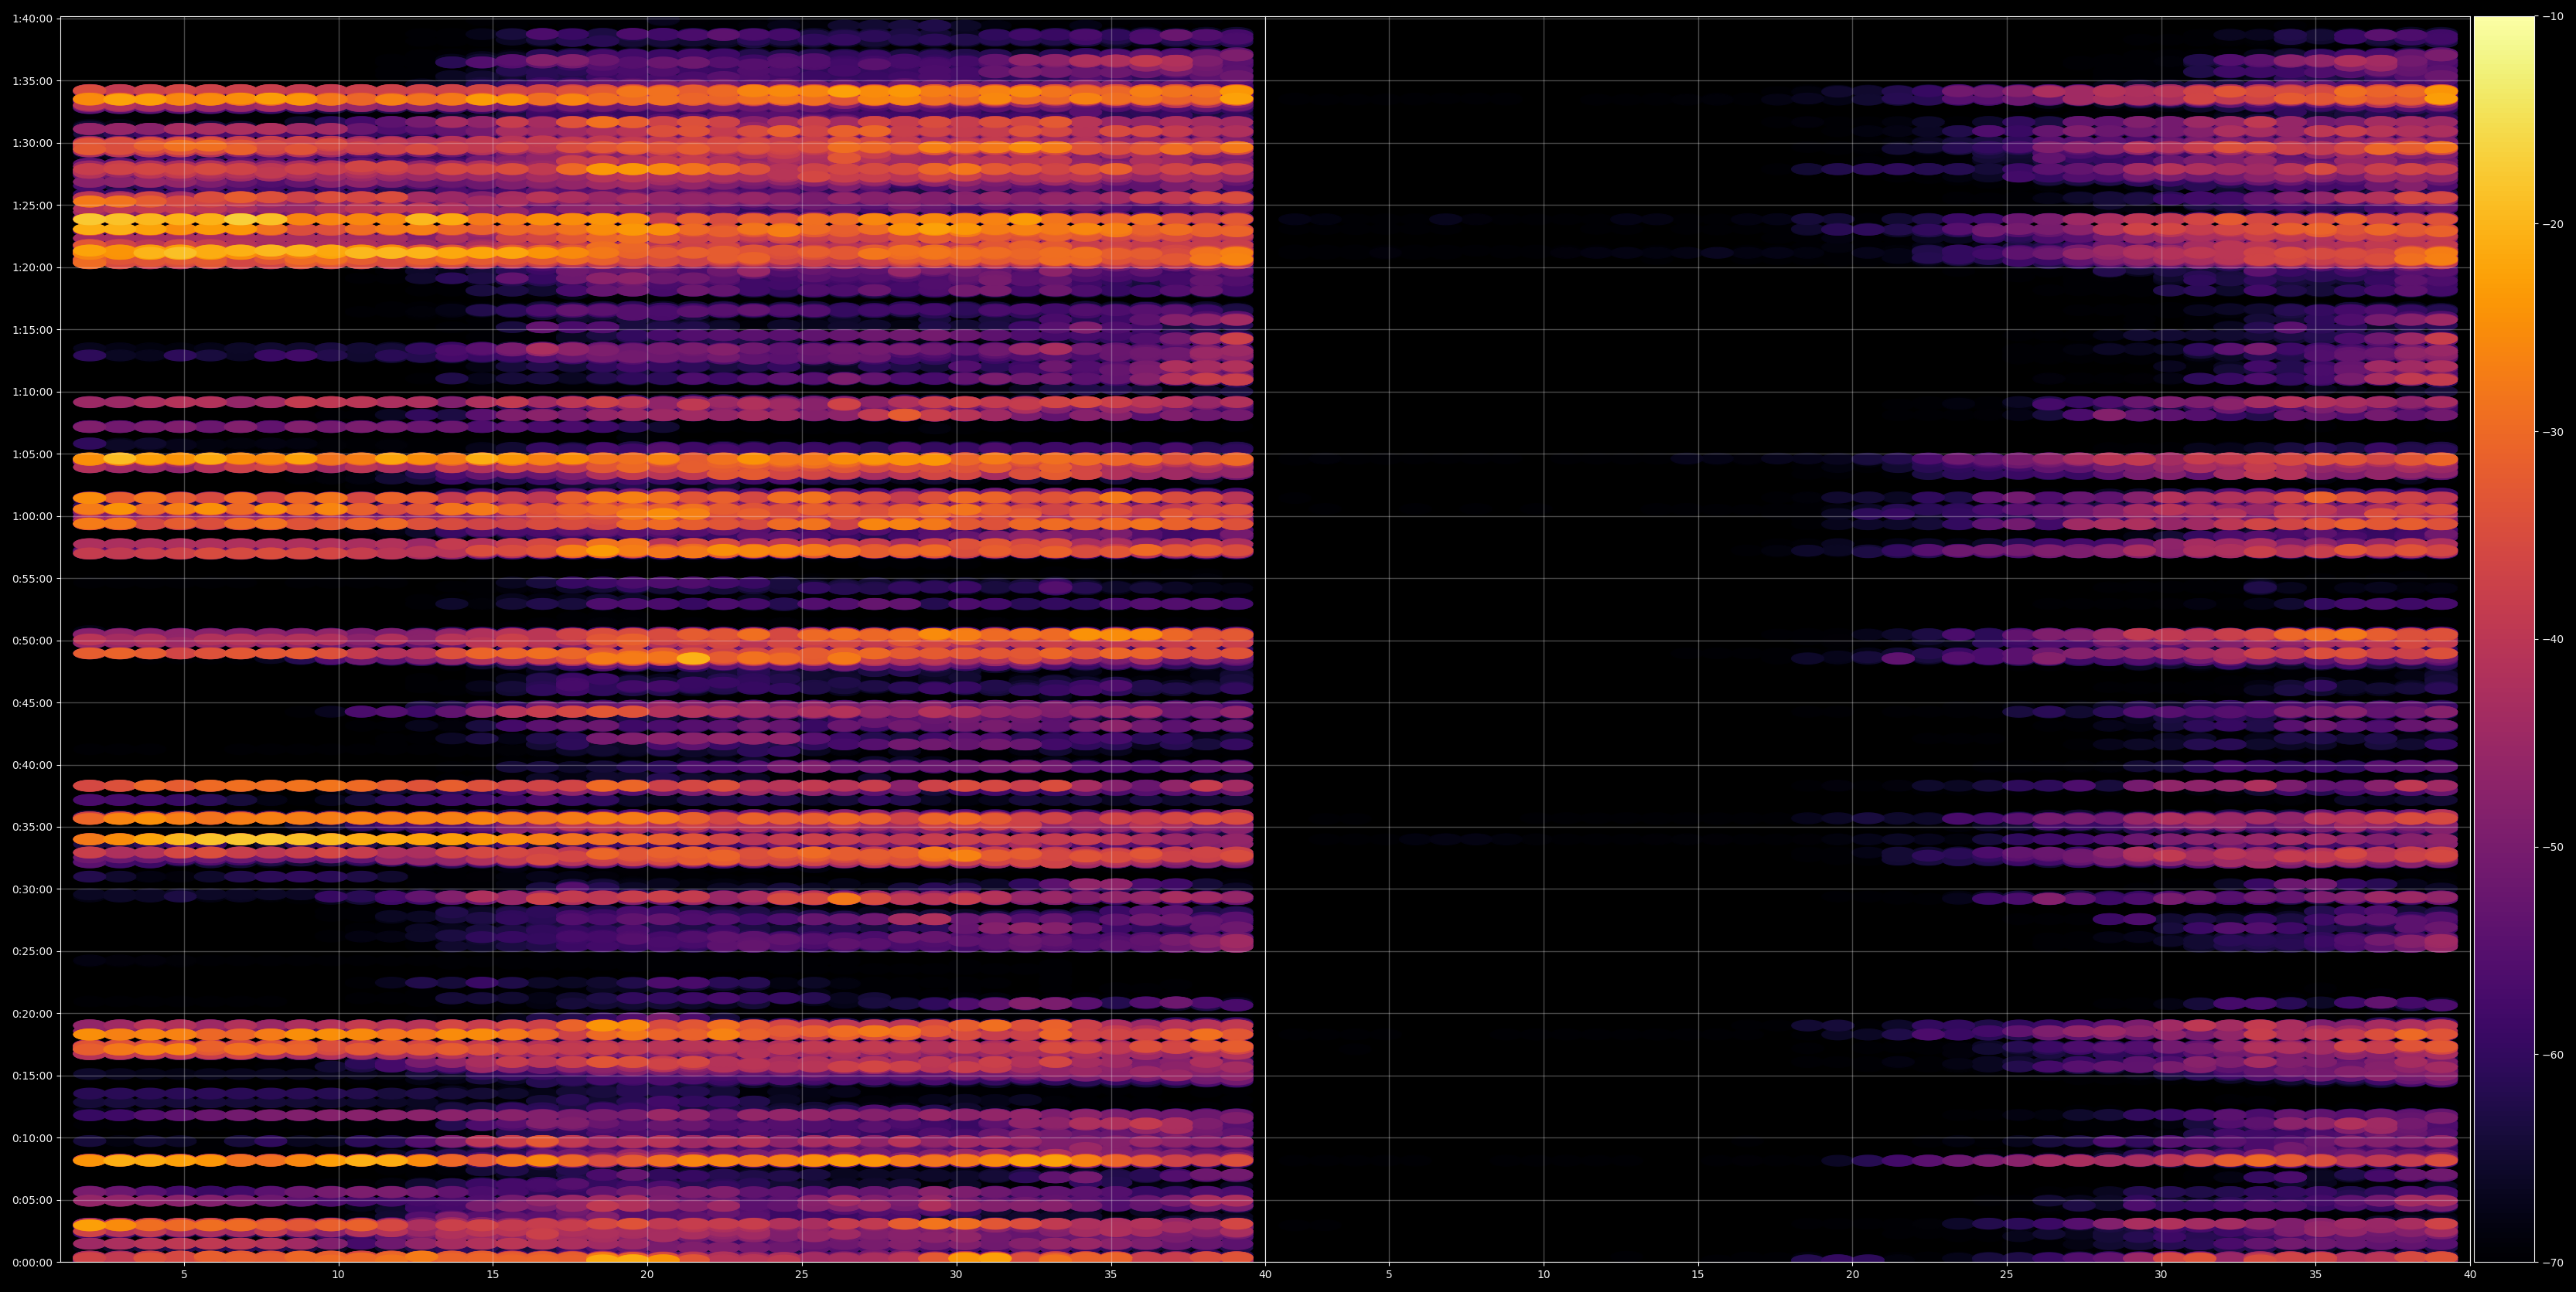The height and width of the screenshot is (1292, 2576).
Task: Pick the −40 colorbar tick label
Action: point(2552,640)
